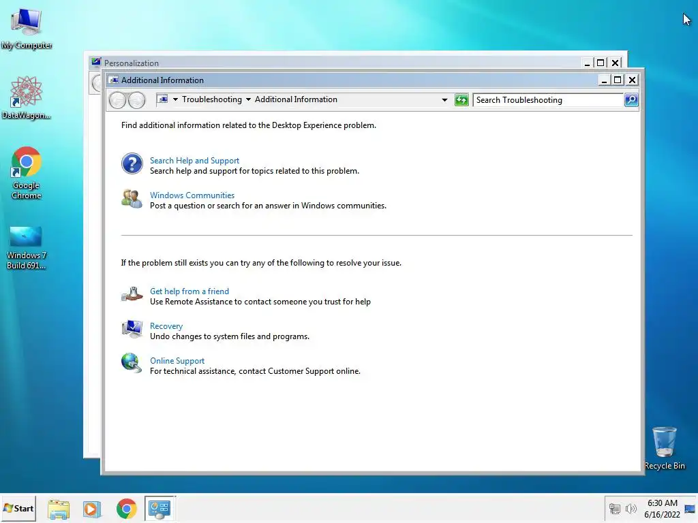This screenshot has height=523, width=698.
Task: Click the Remote Assistance bell icon
Action: pyautogui.click(x=132, y=294)
